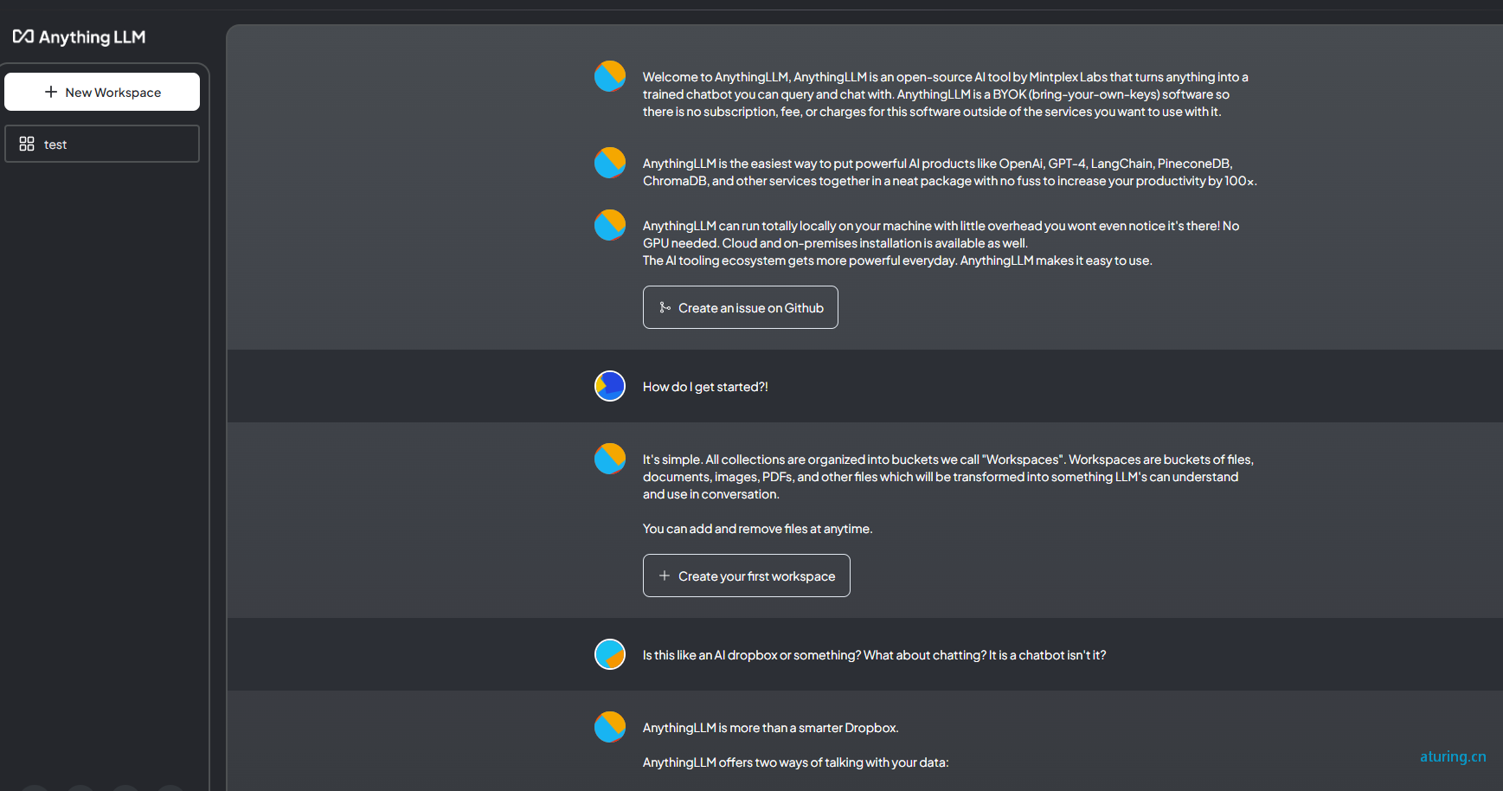This screenshot has height=791, width=1503.
Task: Create a New Workspace
Action: tap(102, 92)
